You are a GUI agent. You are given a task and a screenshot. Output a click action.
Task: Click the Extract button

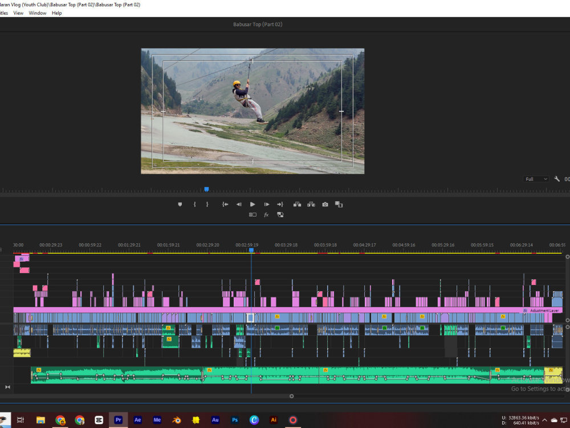tap(311, 204)
